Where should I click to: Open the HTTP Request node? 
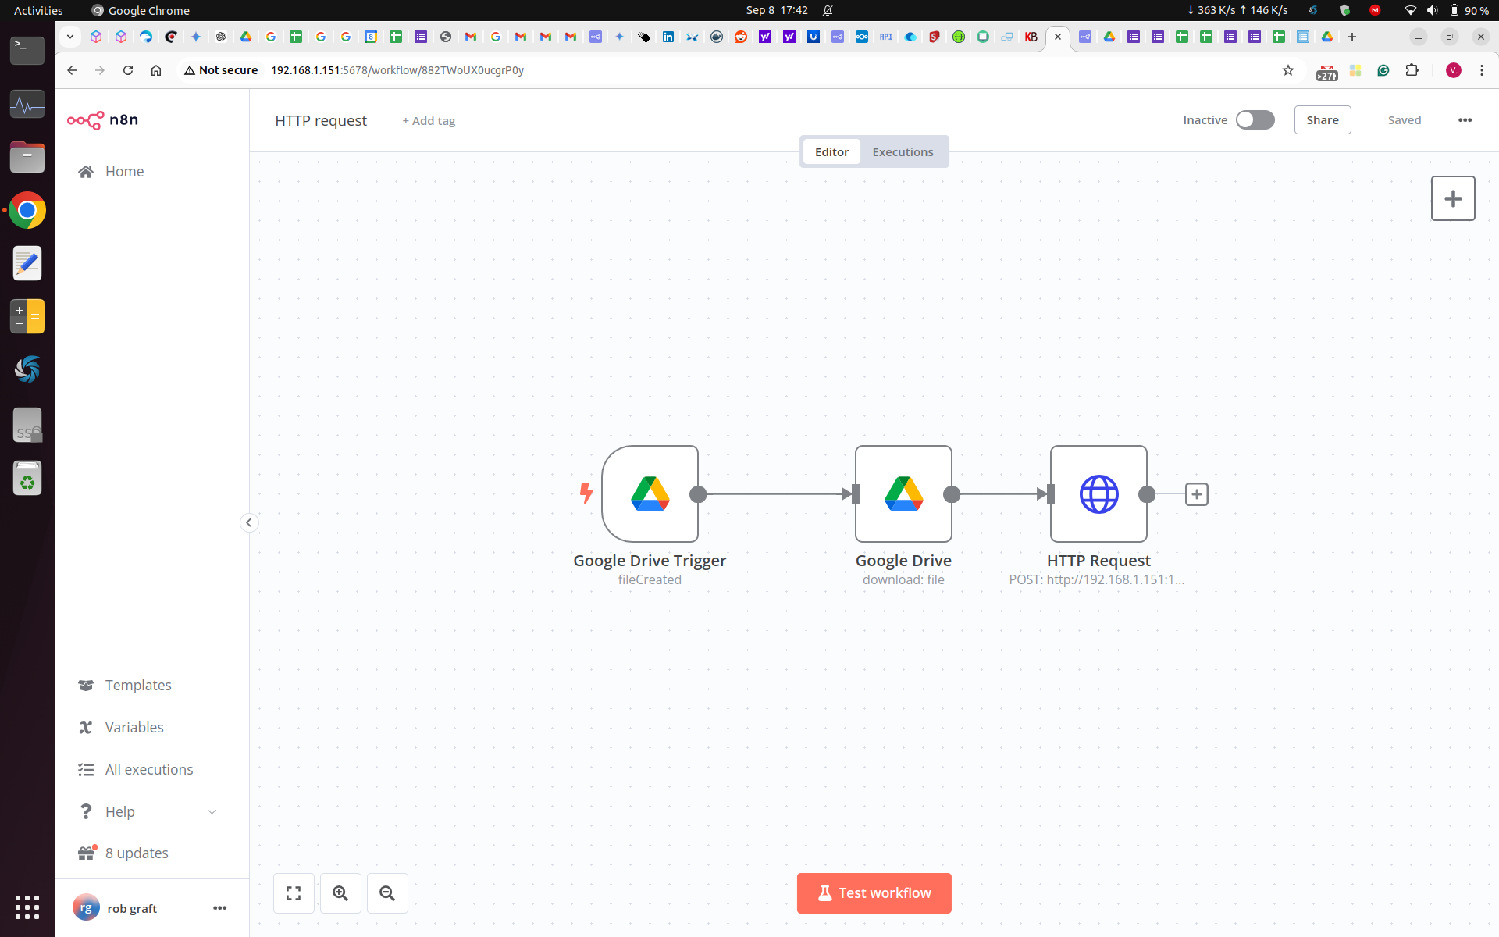(1098, 493)
